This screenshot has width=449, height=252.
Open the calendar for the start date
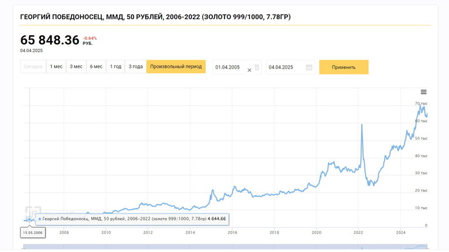click(x=257, y=67)
